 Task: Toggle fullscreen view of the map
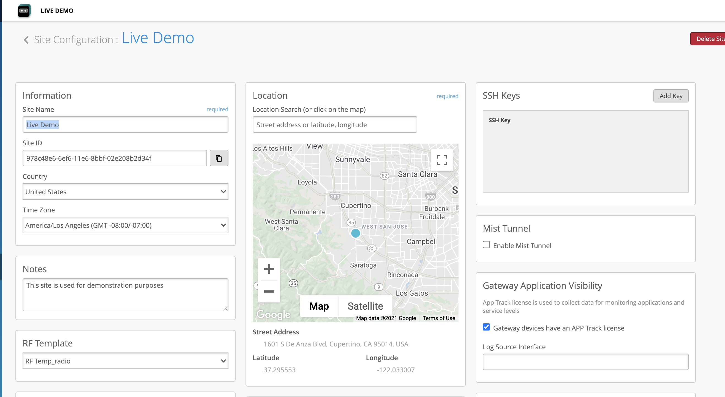[x=441, y=160]
